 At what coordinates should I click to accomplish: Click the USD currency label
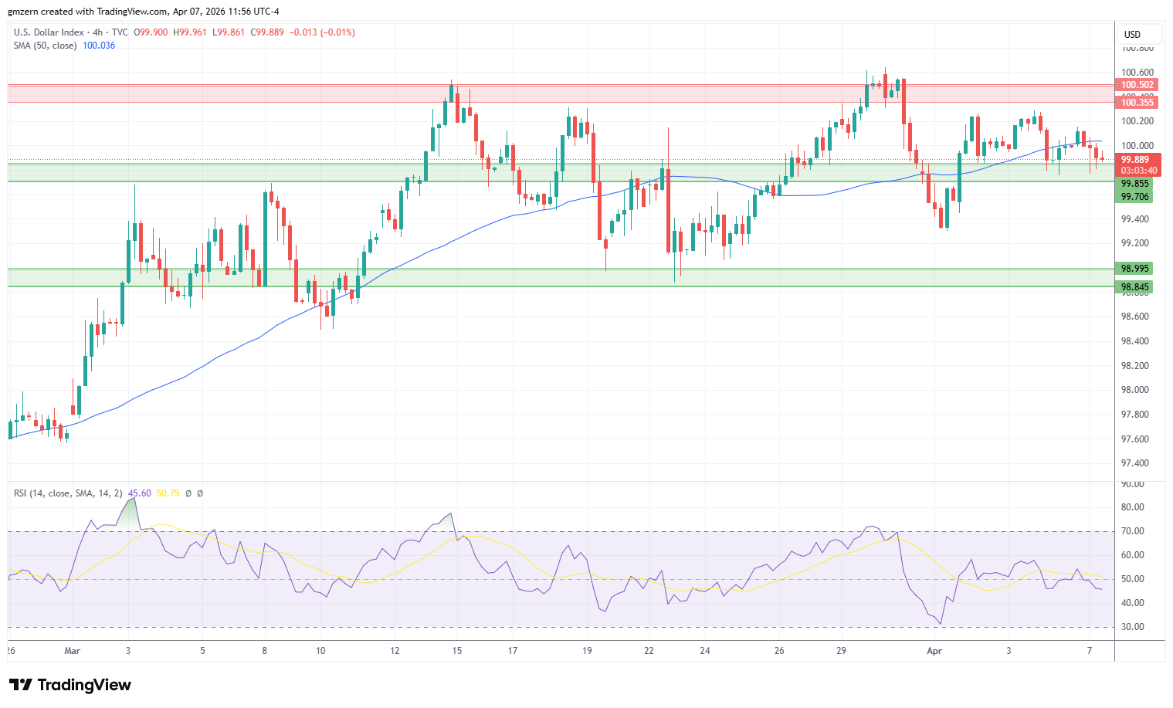pyautogui.click(x=1132, y=34)
